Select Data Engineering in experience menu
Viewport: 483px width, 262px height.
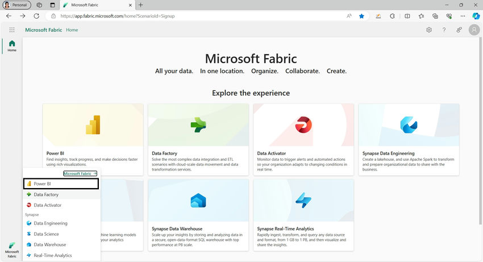61,223
